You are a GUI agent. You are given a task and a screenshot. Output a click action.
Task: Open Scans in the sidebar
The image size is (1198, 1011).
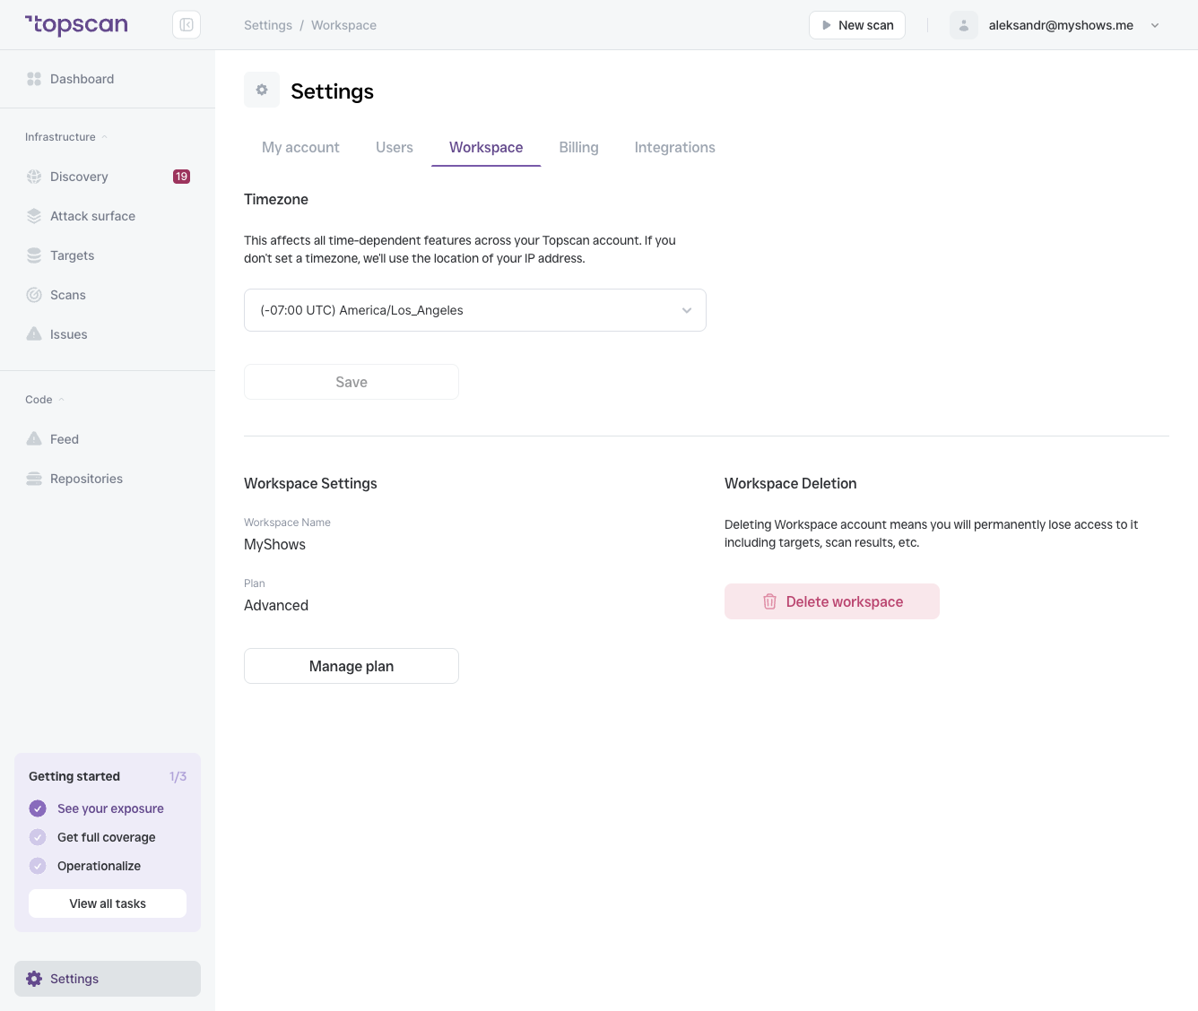pos(108,295)
